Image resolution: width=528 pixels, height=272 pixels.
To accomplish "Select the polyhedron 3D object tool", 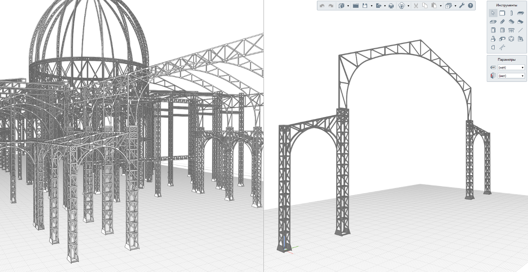I will (511, 39).
